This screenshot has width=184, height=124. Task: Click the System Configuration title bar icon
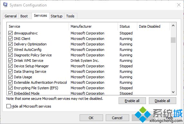[5, 5]
